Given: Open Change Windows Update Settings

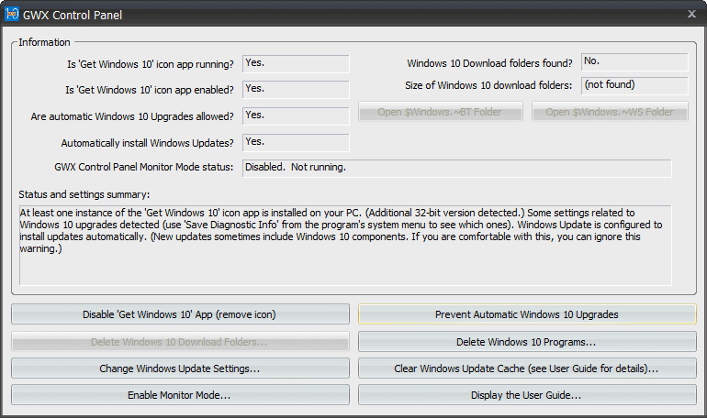Looking at the screenshot, I should pos(180,368).
